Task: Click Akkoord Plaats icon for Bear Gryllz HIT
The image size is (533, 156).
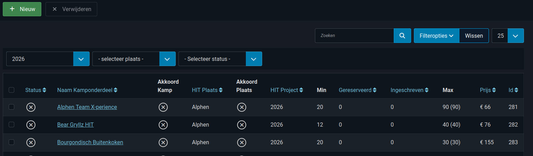Action: point(242,125)
